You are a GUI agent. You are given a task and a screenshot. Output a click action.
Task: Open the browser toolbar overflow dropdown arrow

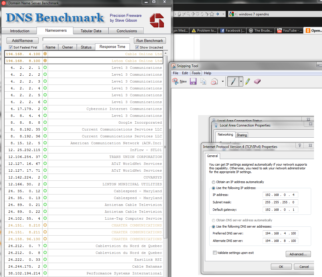click(x=223, y=14)
